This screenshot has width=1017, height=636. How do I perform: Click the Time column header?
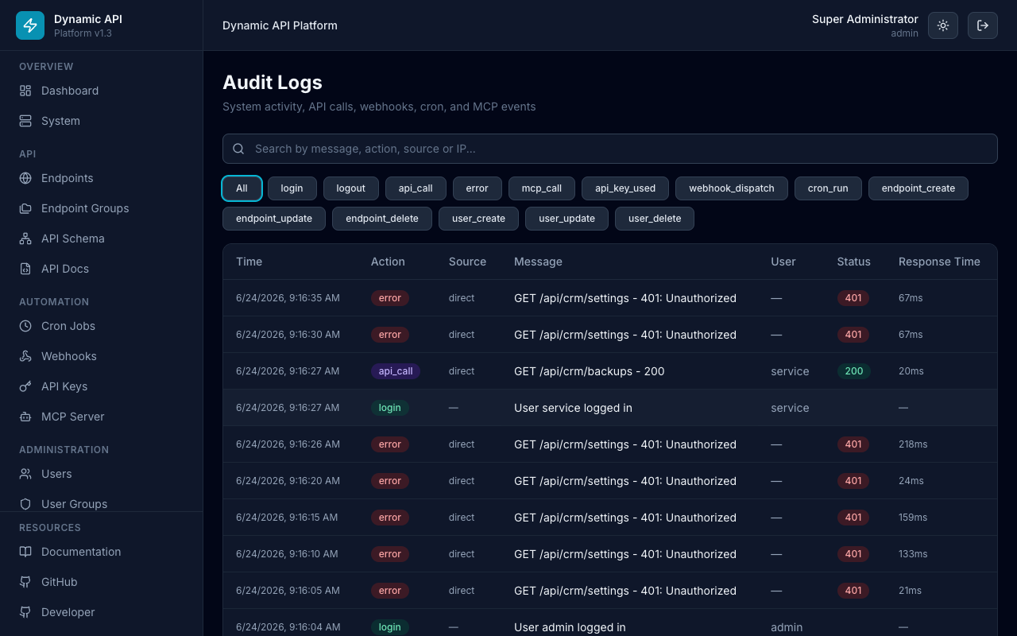pyautogui.click(x=249, y=262)
